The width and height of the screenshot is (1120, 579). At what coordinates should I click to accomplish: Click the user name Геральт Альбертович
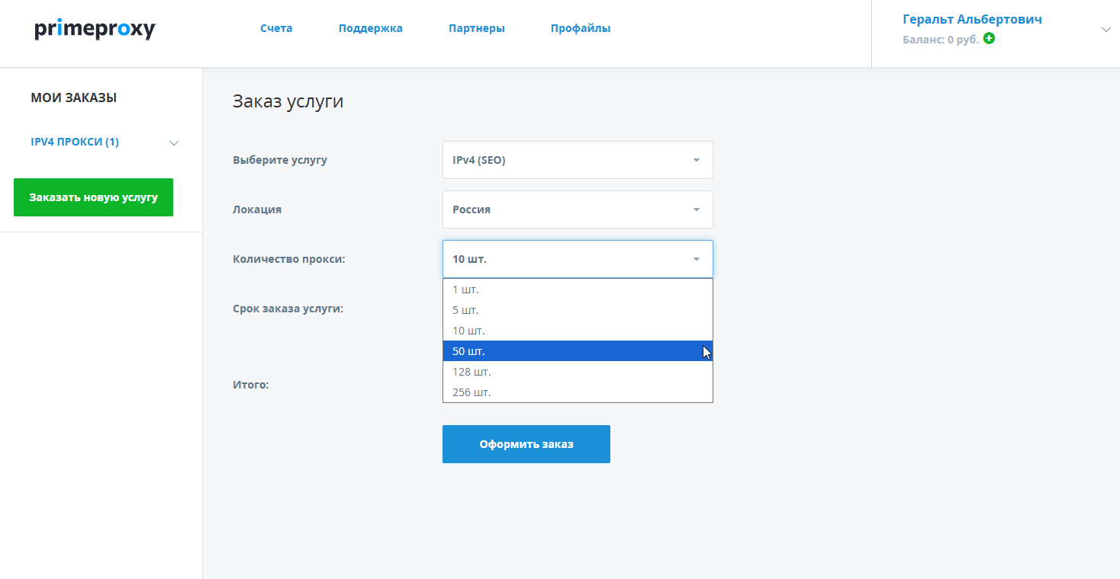972,20
